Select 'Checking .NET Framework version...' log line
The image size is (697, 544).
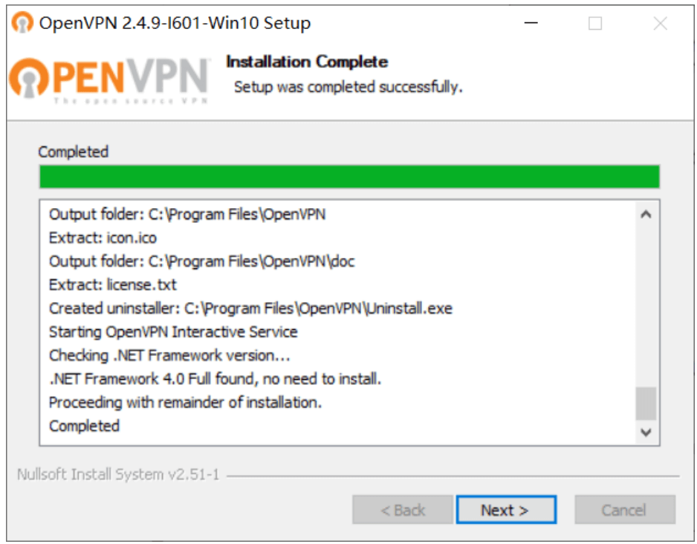coord(169,355)
